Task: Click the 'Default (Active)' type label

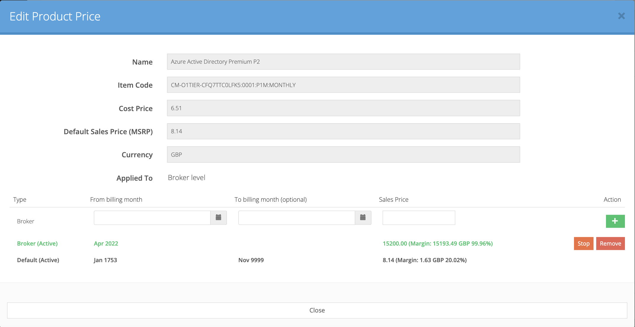Action: (38, 260)
